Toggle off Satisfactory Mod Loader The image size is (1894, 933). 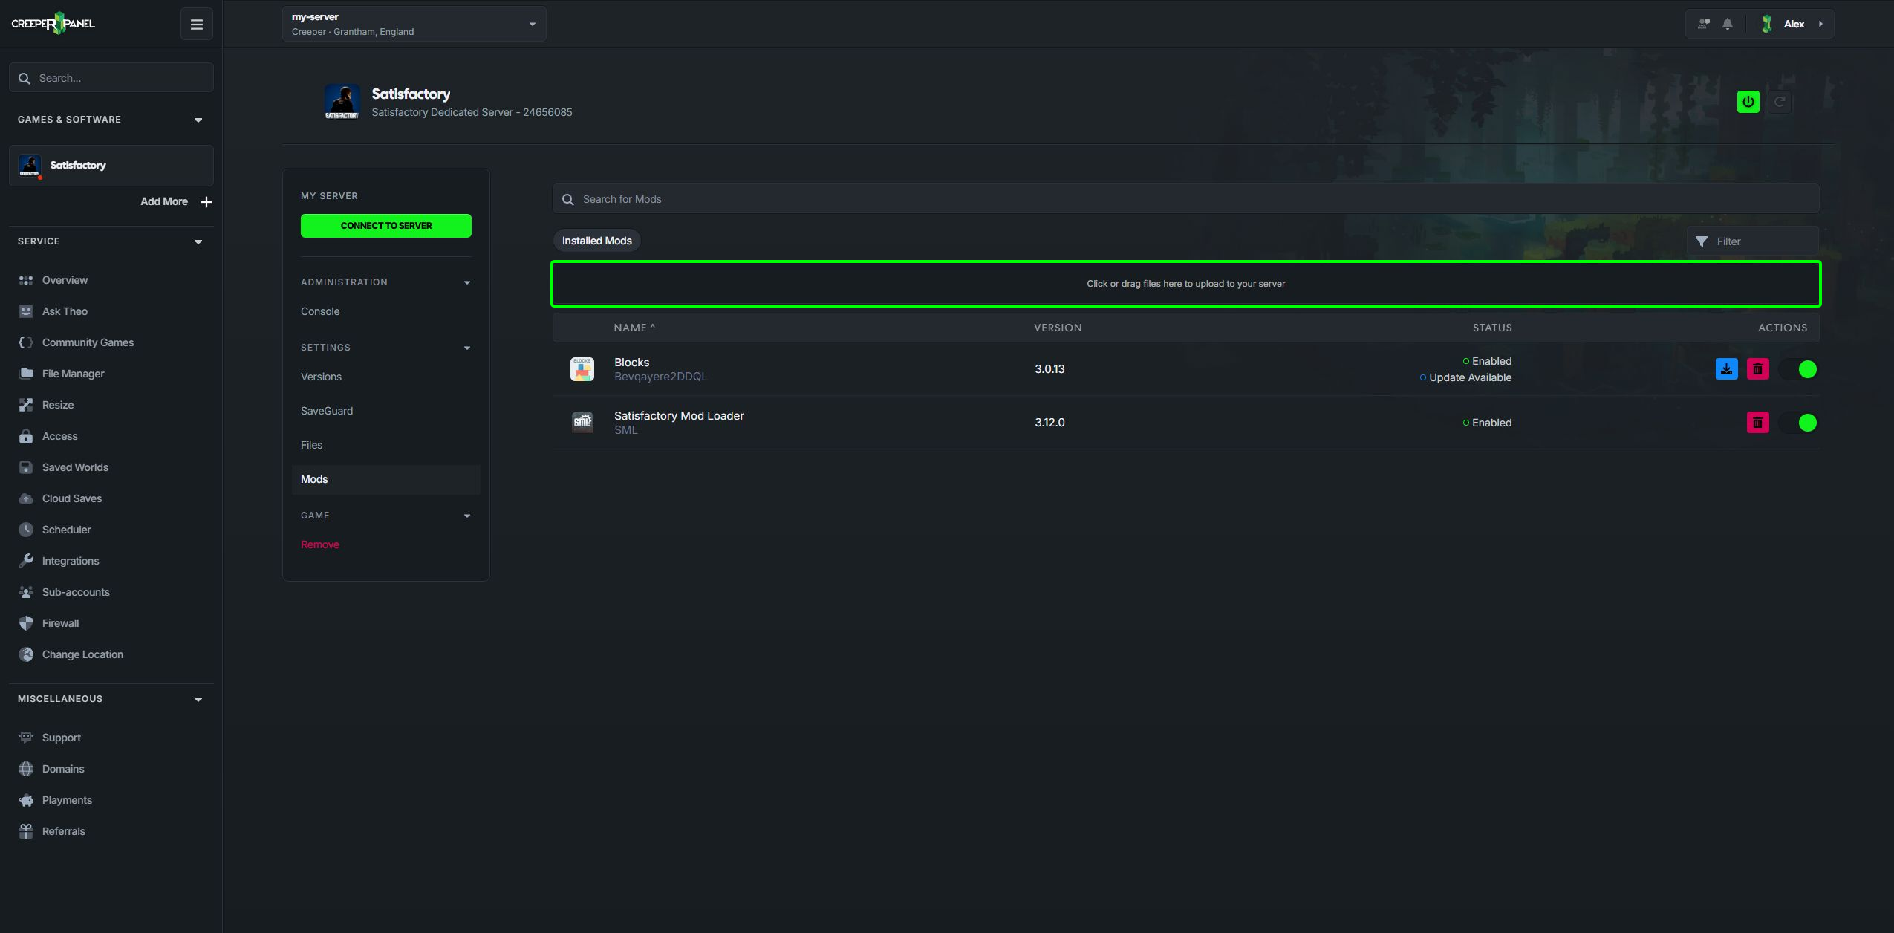coord(1799,423)
